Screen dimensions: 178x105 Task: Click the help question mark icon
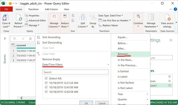click(x=175, y=9)
